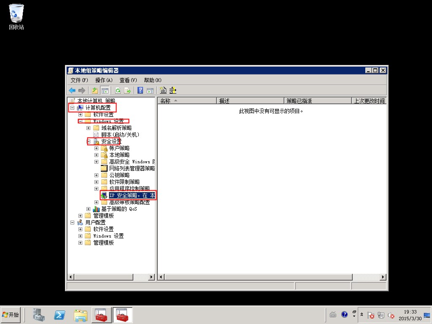Click the Export List toolbar icon

click(127, 90)
